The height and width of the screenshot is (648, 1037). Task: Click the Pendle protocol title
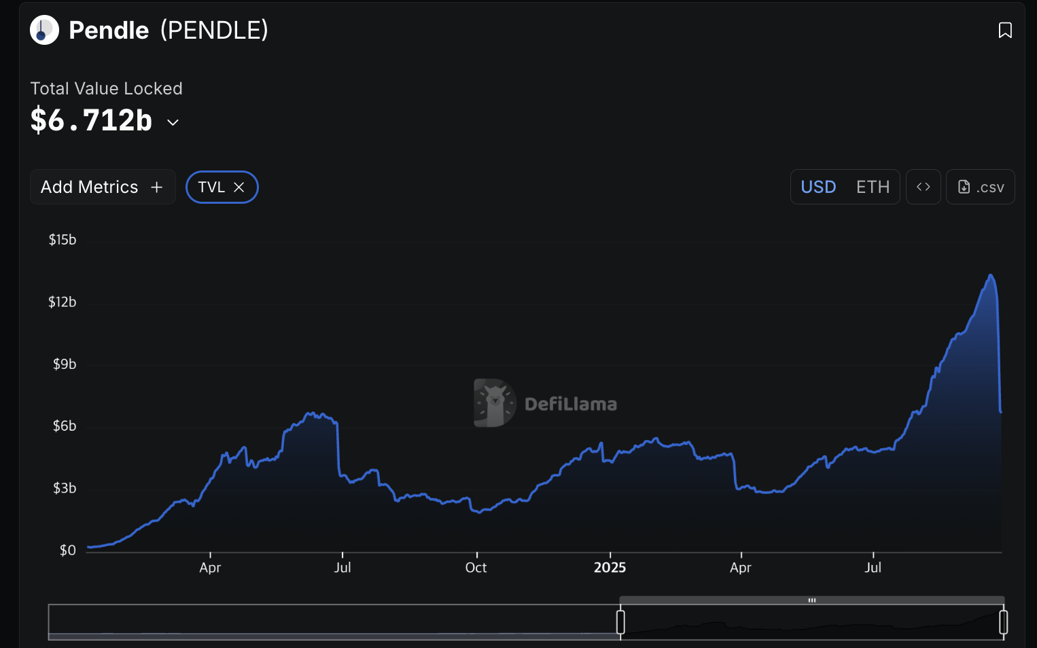[109, 30]
